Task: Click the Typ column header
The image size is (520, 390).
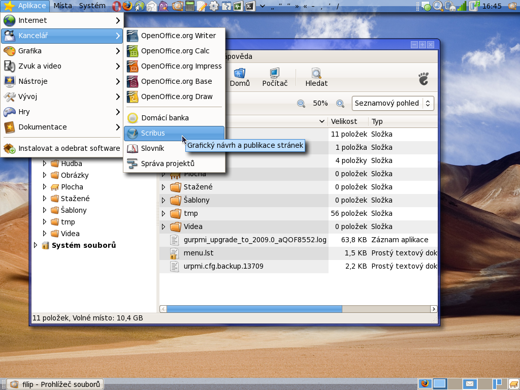Action: coord(403,121)
